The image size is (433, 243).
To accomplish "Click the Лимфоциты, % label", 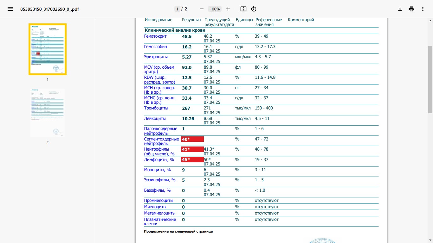I will click(x=159, y=160).
